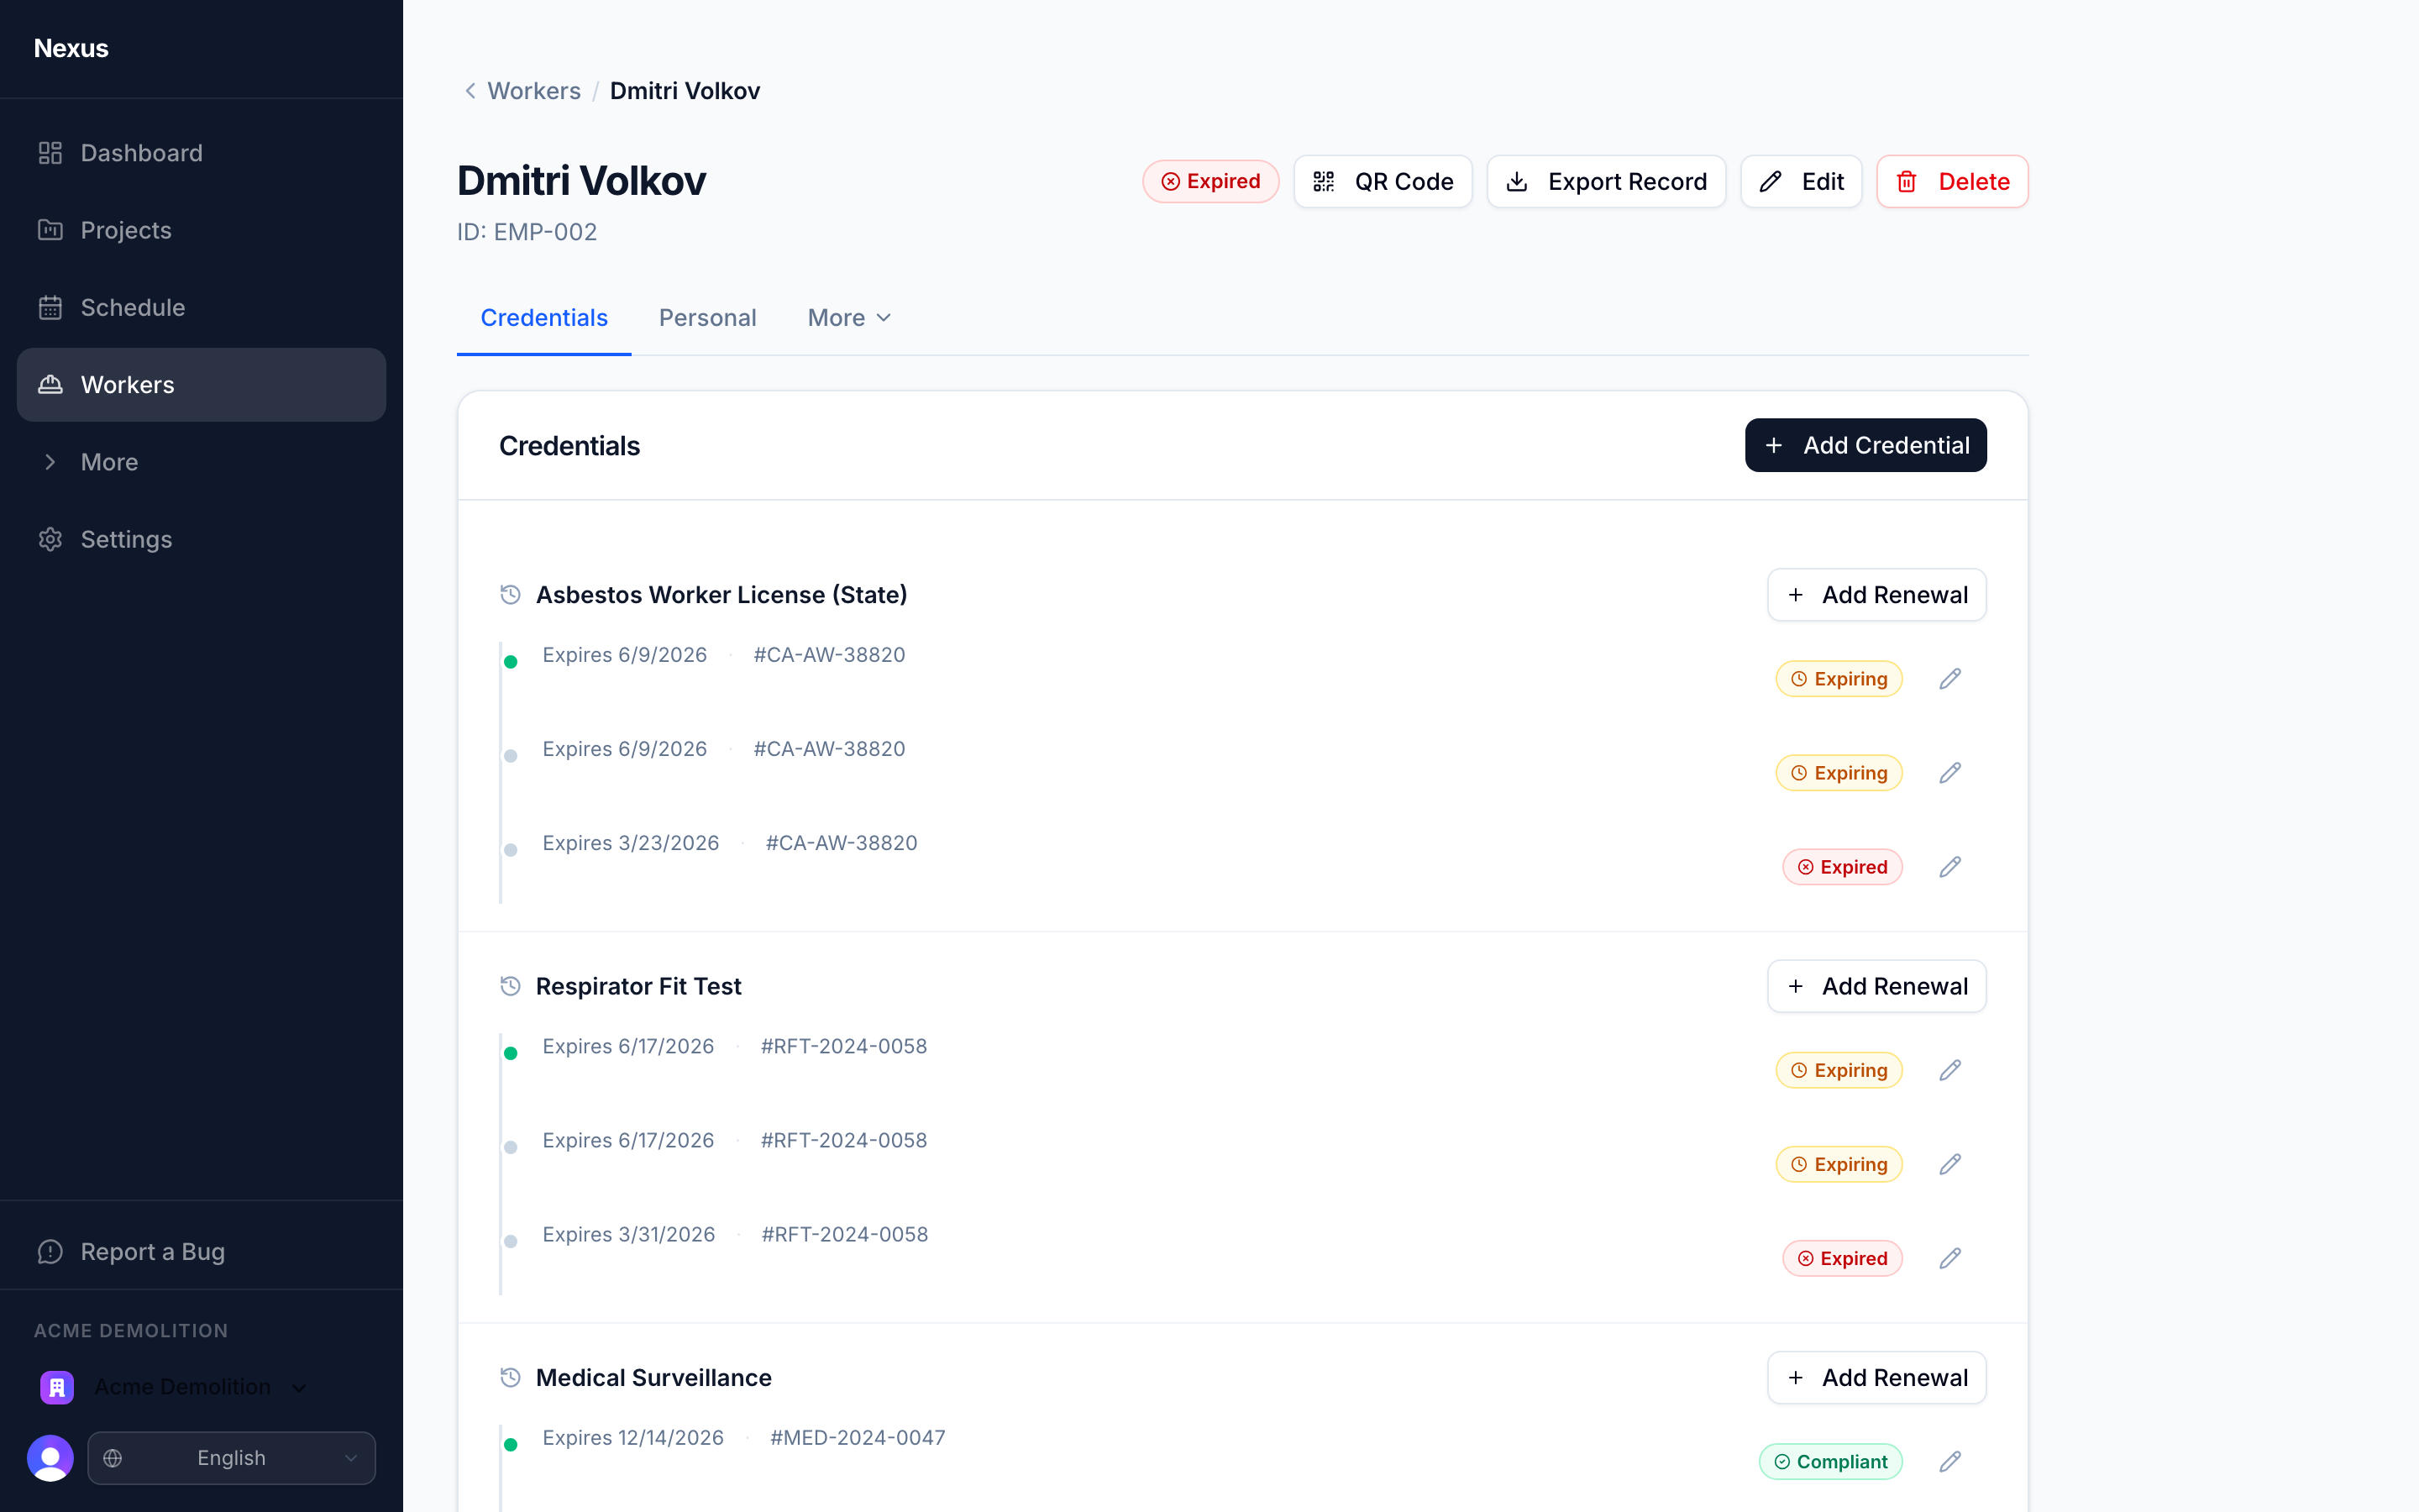Click the "Asbestos Worker License (State)" heading
The width and height of the screenshot is (2419, 1512).
pos(722,595)
